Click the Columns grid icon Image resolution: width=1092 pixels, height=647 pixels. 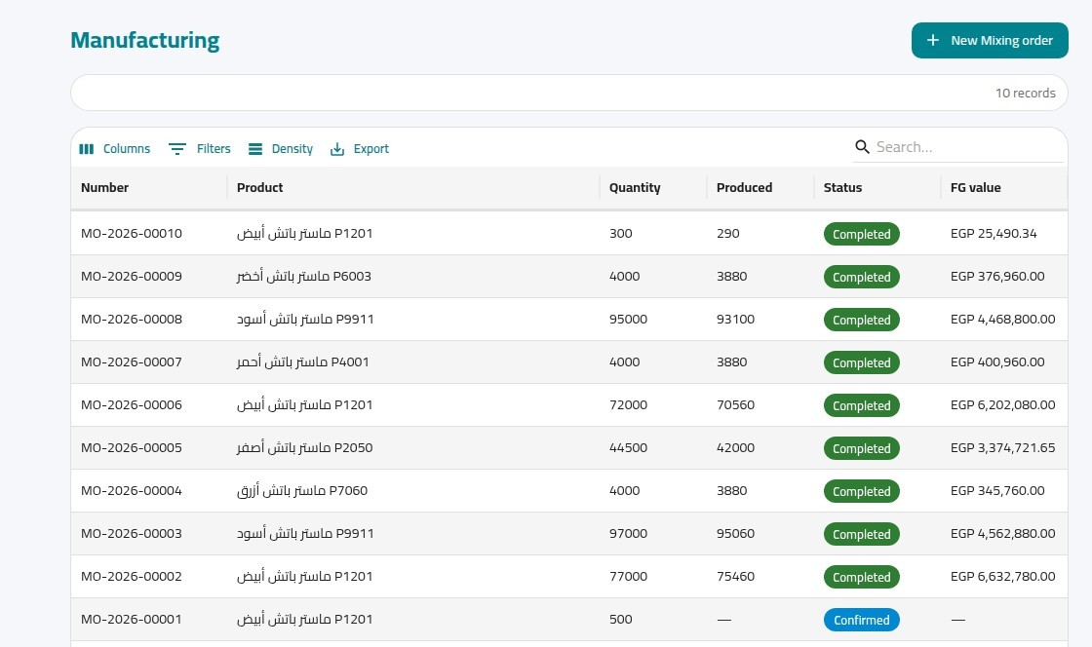coord(87,149)
